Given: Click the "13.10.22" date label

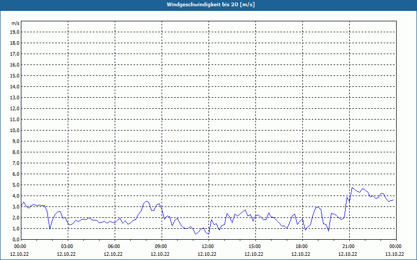Looking at the screenshot, I should 395,254.
